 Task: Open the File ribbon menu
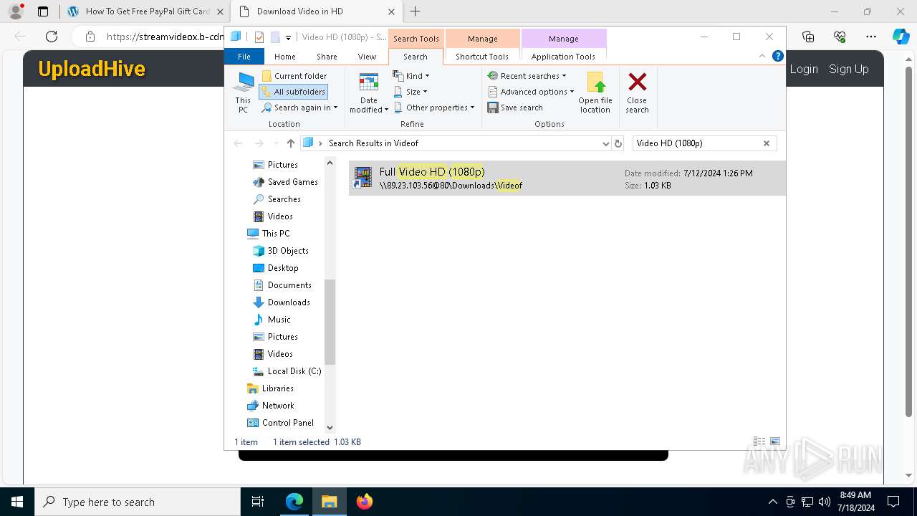coord(244,57)
